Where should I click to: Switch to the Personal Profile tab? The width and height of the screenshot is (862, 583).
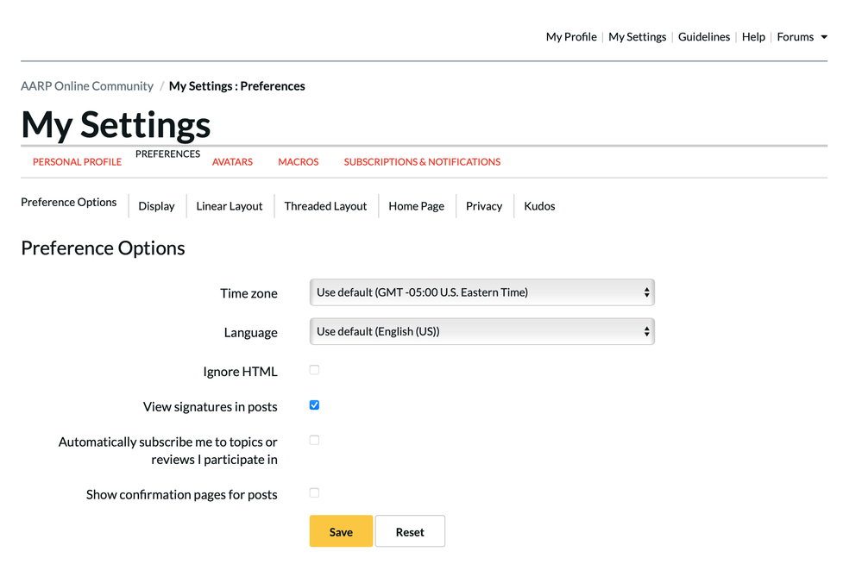pos(77,162)
